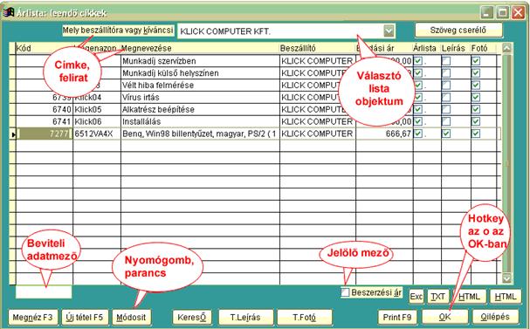Maximize the Árlista window

tap(502, 13)
